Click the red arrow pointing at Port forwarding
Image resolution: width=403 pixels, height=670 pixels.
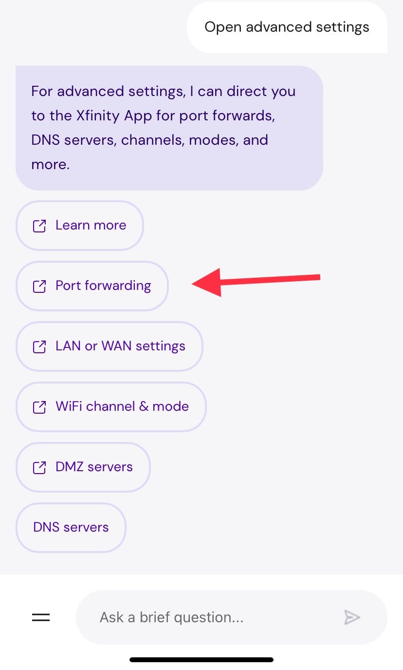[x=256, y=282]
